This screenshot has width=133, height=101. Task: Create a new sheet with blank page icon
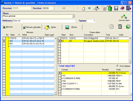pyautogui.click(x=83, y=8)
